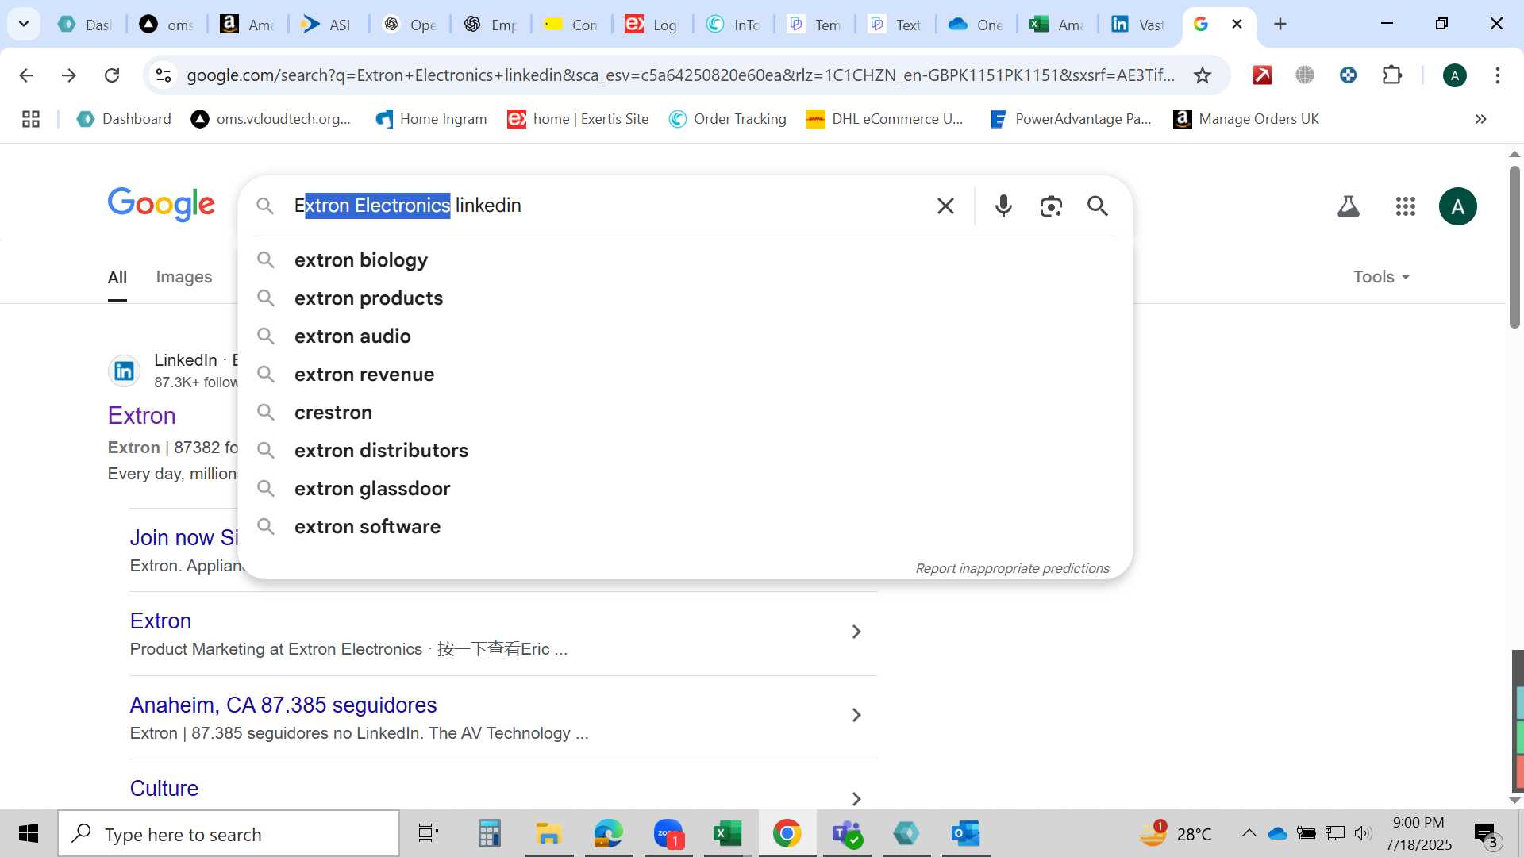1524x857 pixels.
Task: Open the Chrome profile avatar in toolbar
Action: pos(1454,75)
